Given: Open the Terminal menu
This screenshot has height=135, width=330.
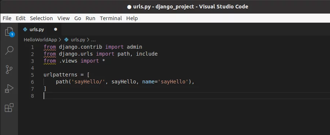Looking at the screenshot, I should coord(111,18).
